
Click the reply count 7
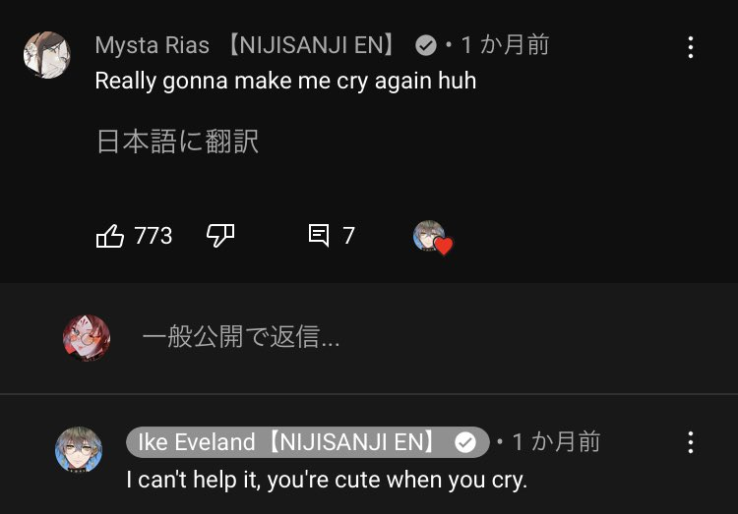(x=348, y=236)
